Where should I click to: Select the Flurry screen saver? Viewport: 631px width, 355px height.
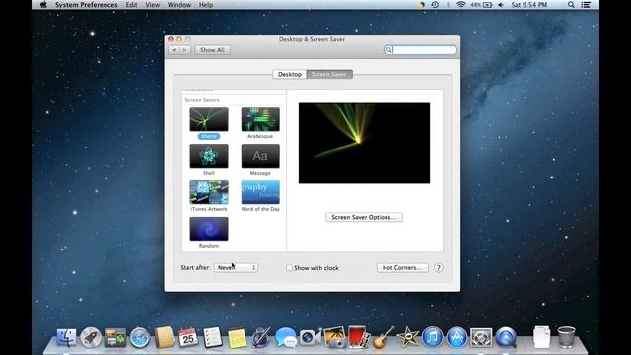[x=209, y=119]
